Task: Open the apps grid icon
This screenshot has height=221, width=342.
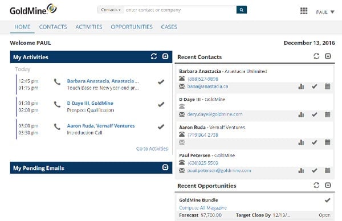Action: tap(304, 11)
